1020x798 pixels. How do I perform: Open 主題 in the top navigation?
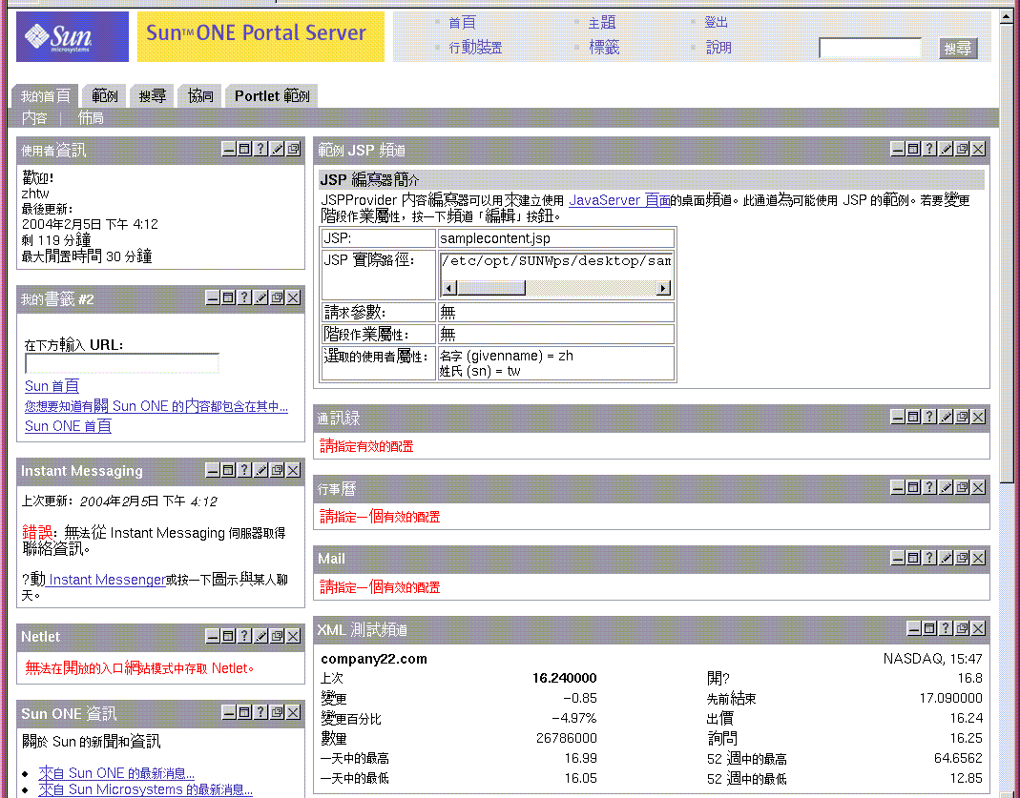tap(602, 23)
